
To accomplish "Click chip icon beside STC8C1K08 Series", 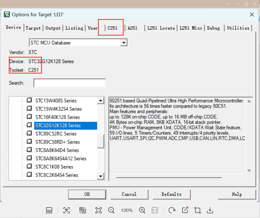I will pyautogui.click(x=29, y=166).
